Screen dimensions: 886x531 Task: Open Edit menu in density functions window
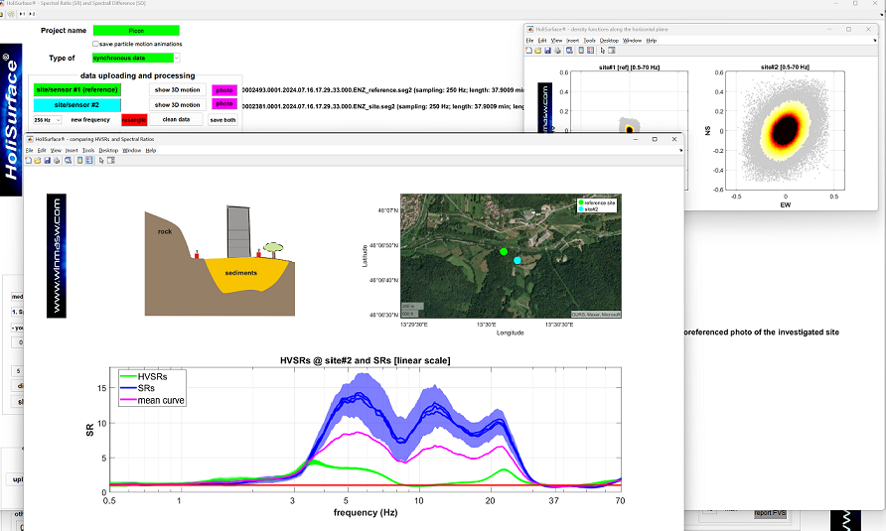542,41
